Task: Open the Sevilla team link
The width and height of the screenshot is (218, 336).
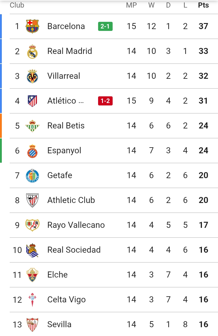Action: [59, 324]
